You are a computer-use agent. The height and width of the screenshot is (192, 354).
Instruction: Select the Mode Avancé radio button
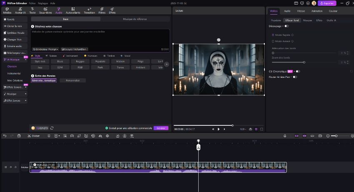coord(273,41)
